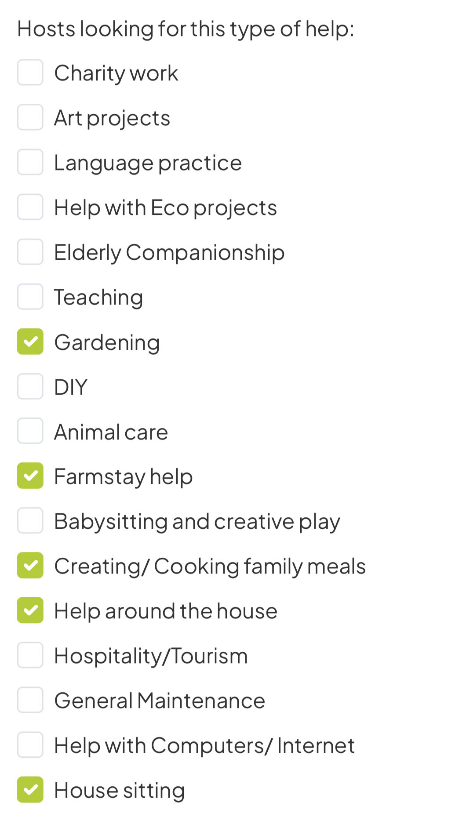Screen dimensions: 466x828
Task: Click the Teaching label text
Action: click(x=98, y=298)
